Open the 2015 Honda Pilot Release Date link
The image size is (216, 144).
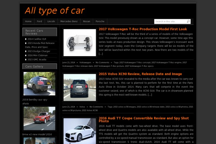[x=40, y=45]
